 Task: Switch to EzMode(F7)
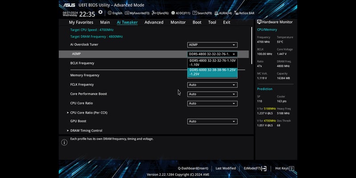click(255, 168)
